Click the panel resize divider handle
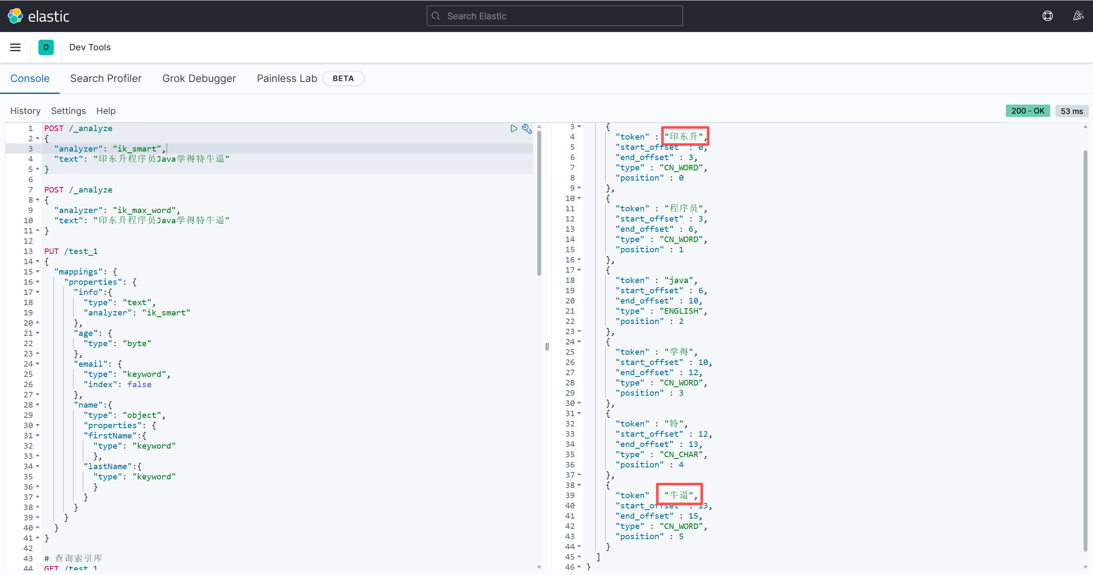1093x575 pixels. click(x=547, y=347)
